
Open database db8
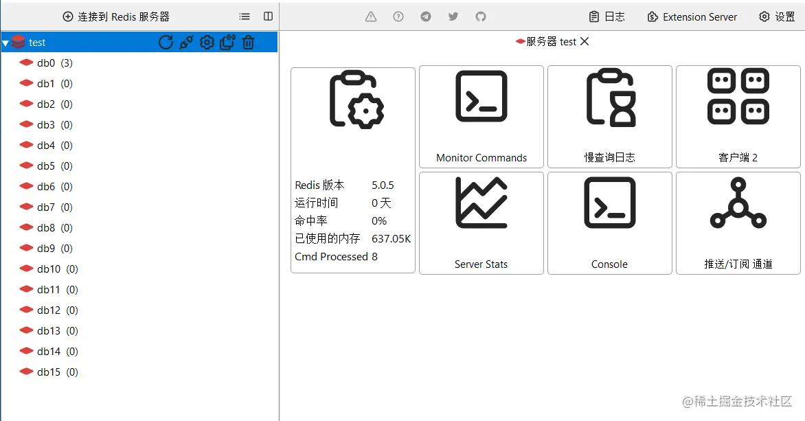[x=46, y=227]
